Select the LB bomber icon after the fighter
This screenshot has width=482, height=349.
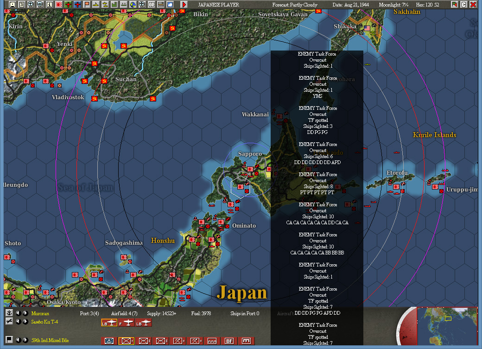coord(144,323)
